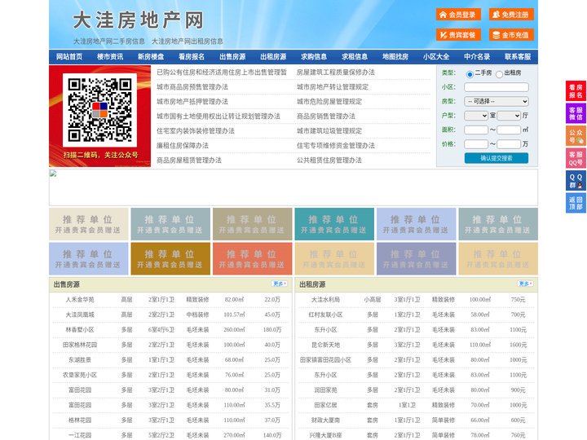Click the 大洼房地产网 logo
The height and width of the screenshot is (440, 587).
138,20
